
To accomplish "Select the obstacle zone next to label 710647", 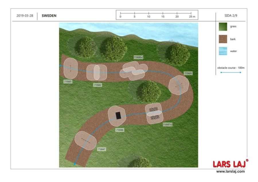I will point(85,140).
